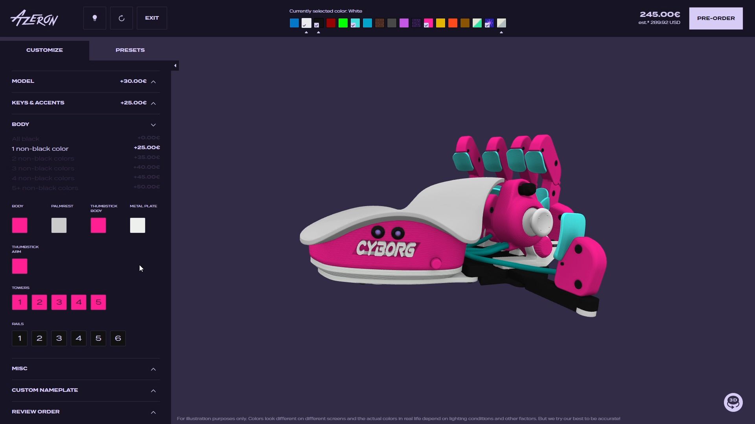Image resolution: width=755 pixels, height=424 pixels.
Task: Pick the bright green color swatch
Action: pos(343,23)
